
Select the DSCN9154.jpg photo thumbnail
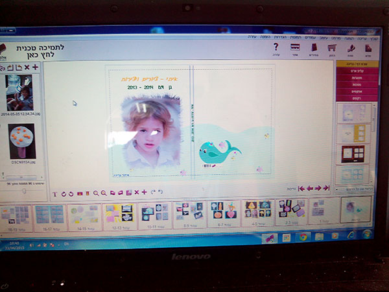tap(22, 141)
